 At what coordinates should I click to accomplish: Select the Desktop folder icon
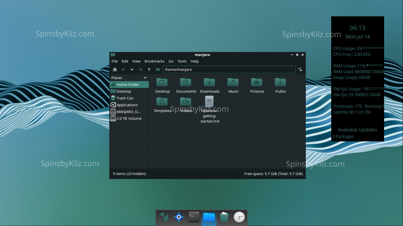[x=162, y=82]
